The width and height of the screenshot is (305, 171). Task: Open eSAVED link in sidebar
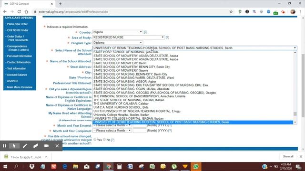pyautogui.click(x=12, y=81)
